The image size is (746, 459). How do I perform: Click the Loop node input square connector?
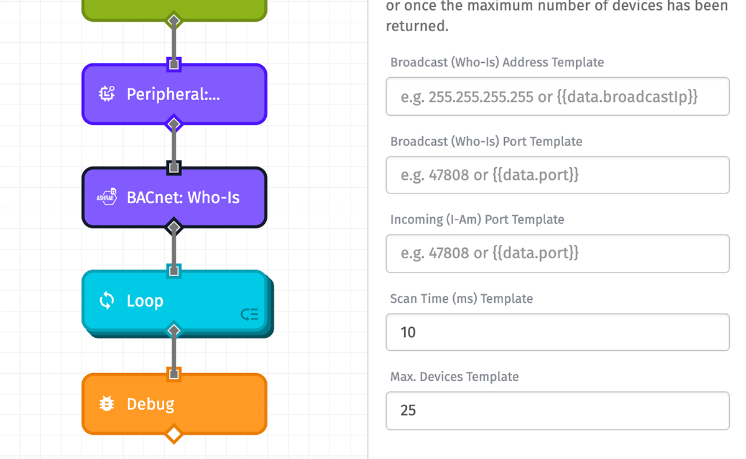[174, 271]
